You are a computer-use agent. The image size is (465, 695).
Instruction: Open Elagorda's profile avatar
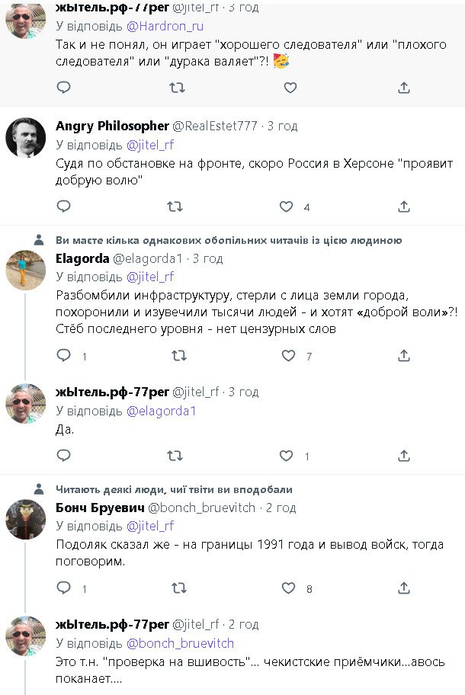pos(26,270)
